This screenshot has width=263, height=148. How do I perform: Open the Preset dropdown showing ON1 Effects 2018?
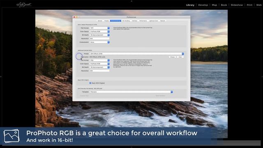(x=137, y=54)
